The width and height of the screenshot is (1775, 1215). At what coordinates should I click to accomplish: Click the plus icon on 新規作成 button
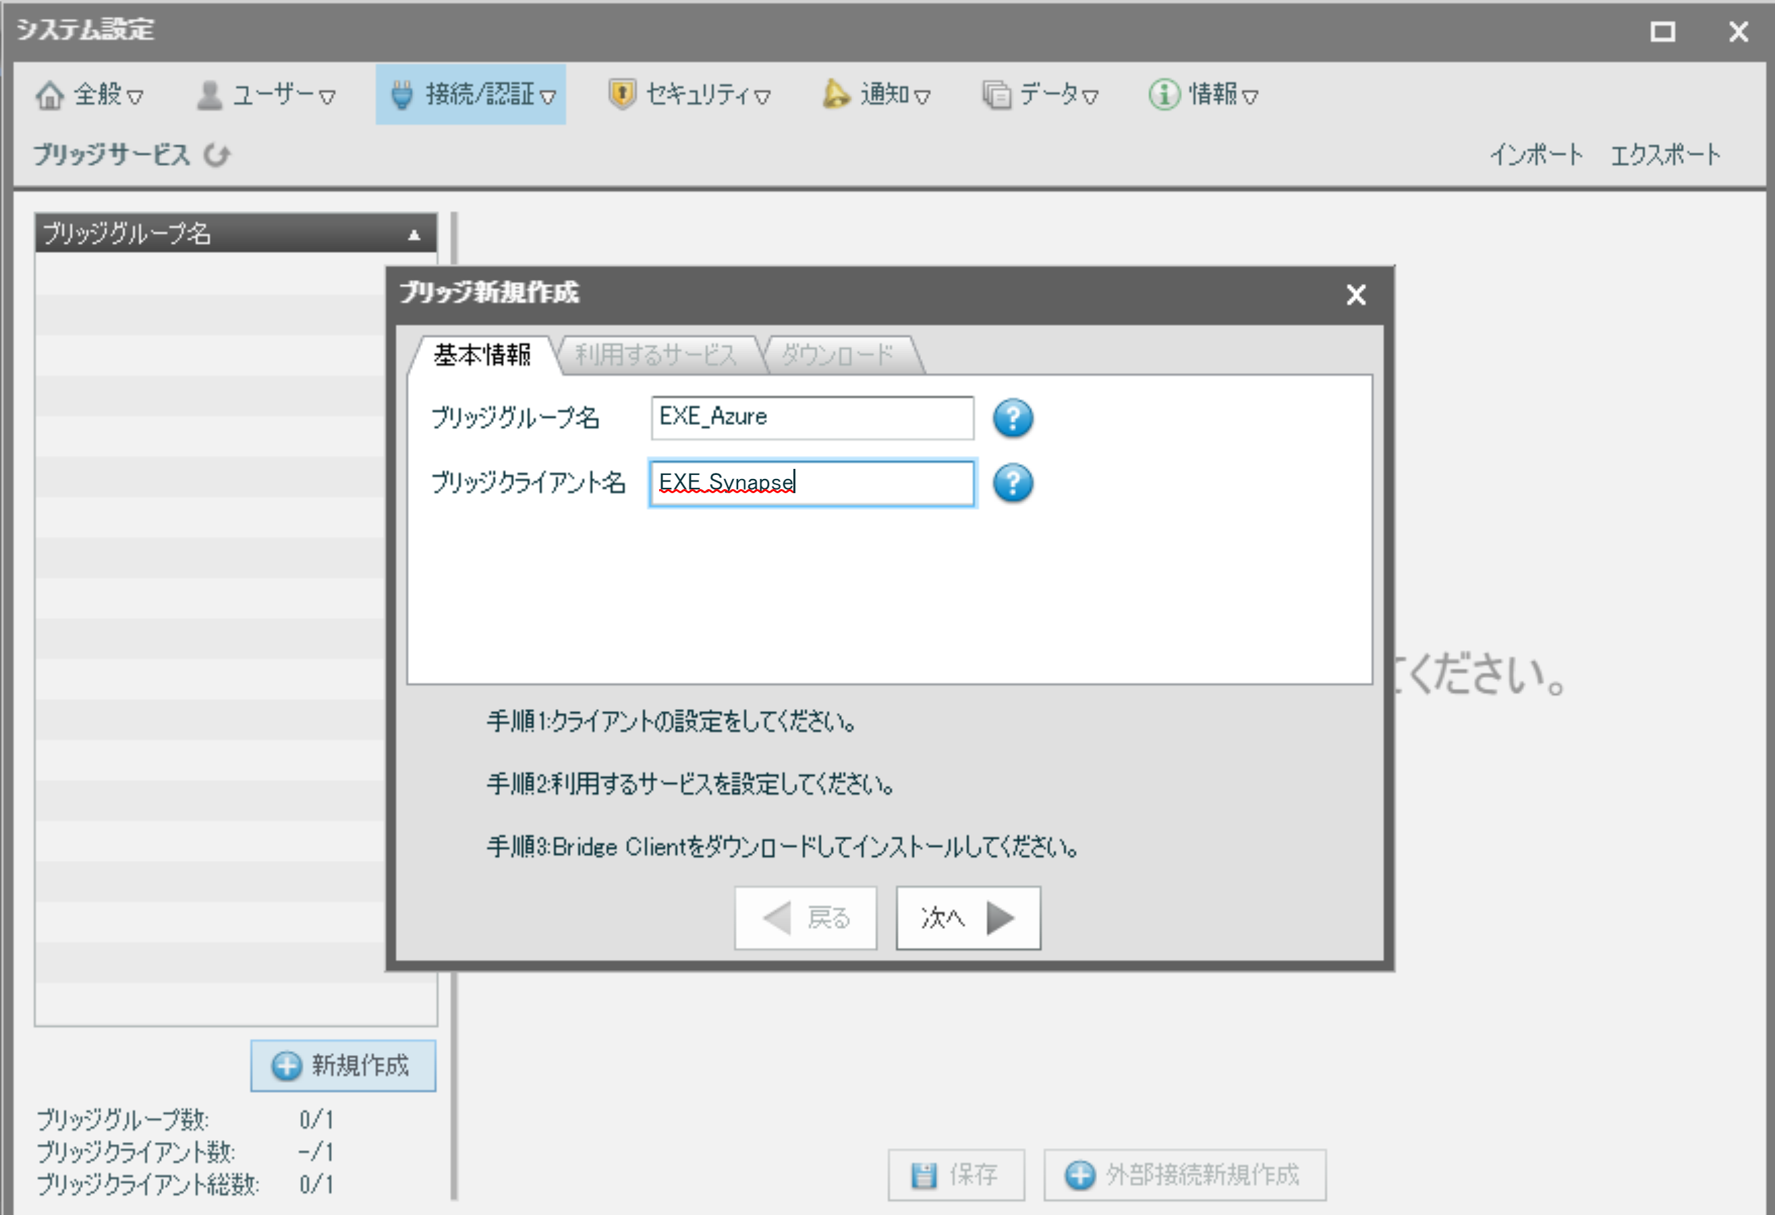point(287,1065)
